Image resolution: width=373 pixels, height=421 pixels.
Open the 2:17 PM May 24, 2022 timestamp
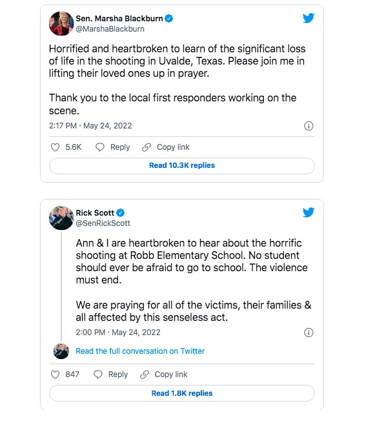[90, 126]
